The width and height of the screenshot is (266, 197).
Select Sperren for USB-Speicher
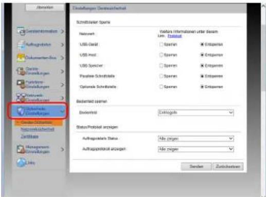(x=161, y=66)
